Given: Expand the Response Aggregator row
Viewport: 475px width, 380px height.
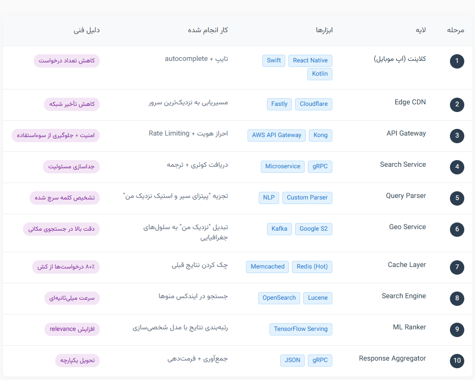Looking at the screenshot, I should coord(392,358).
